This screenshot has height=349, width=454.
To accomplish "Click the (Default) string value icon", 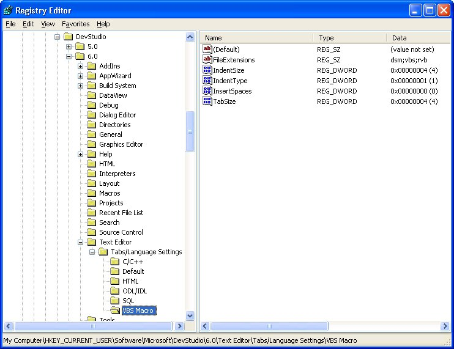I will pyautogui.click(x=207, y=49).
